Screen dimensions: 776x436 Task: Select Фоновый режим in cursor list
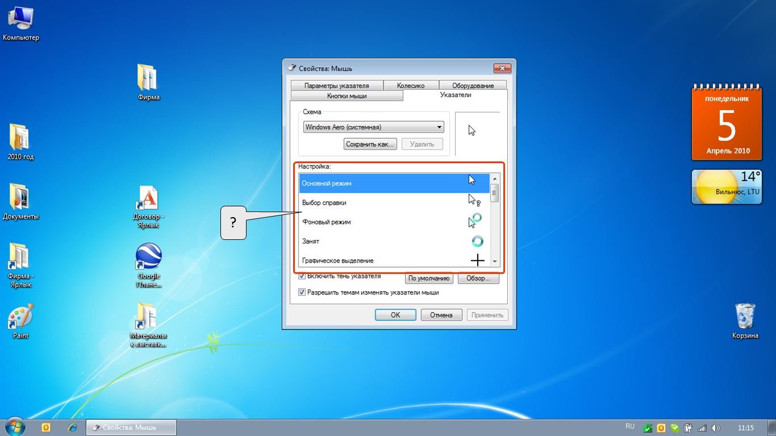click(x=327, y=222)
